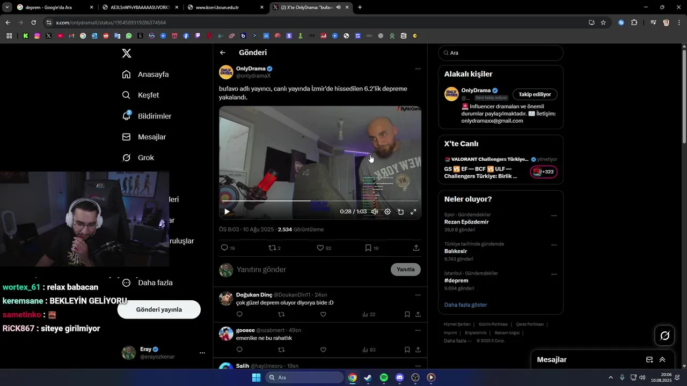Expand video to fullscreen
Viewport: 687px width, 386px height.
point(413,212)
